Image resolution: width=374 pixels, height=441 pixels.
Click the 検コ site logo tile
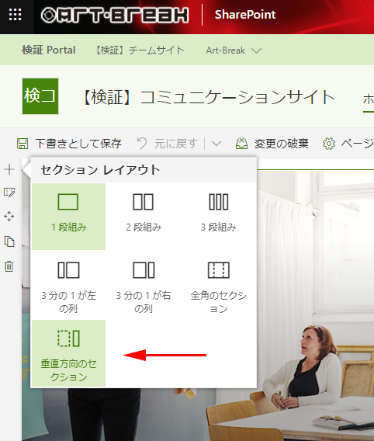(x=40, y=96)
